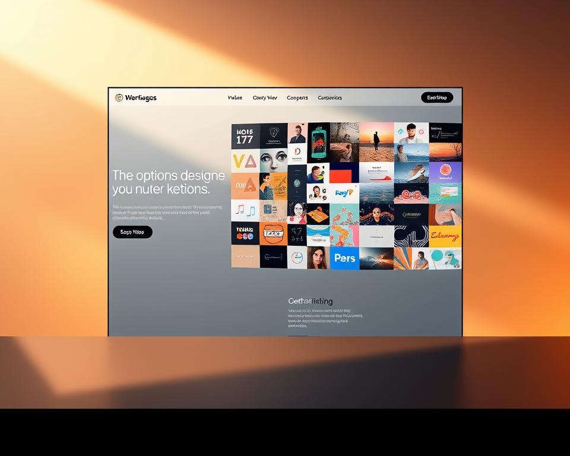Open the second navigation menu item
The width and height of the screenshot is (570, 456).
[265, 98]
